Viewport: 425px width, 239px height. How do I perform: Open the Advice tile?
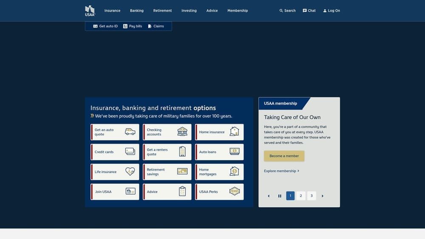[x=167, y=191]
